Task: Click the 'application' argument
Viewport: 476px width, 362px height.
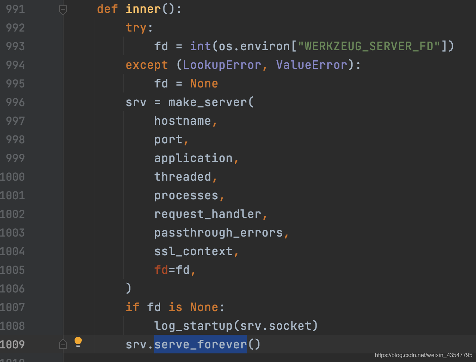Action: 193,158
